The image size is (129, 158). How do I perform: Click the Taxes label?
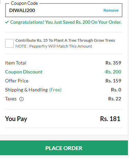coord(11,99)
